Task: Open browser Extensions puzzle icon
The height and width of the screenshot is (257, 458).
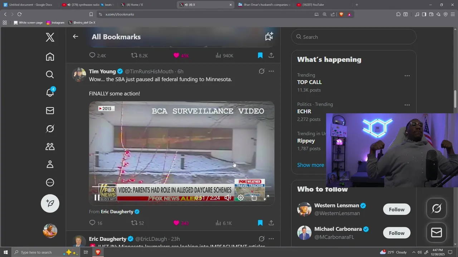Action: point(398,14)
